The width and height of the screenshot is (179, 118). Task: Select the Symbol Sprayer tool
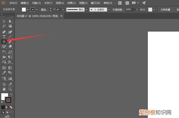pyautogui.click(x=4, y=79)
